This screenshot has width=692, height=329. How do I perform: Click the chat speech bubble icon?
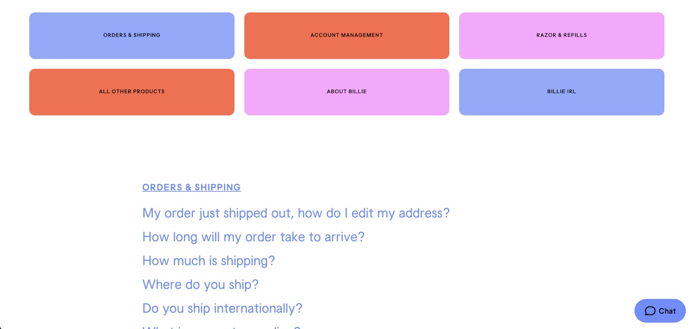click(650, 311)
